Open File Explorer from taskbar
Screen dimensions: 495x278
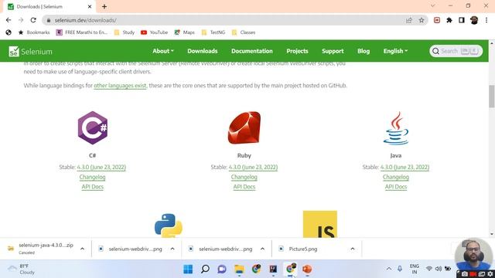coord(239,270)
